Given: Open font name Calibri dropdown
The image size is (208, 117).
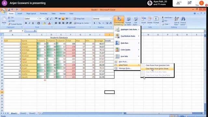Looking at the screenshot, I should pos(38,19).
